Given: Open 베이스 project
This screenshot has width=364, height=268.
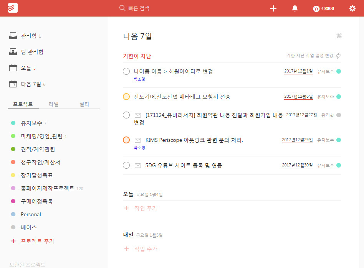Looking at the screenshot, I should (29, 227).
